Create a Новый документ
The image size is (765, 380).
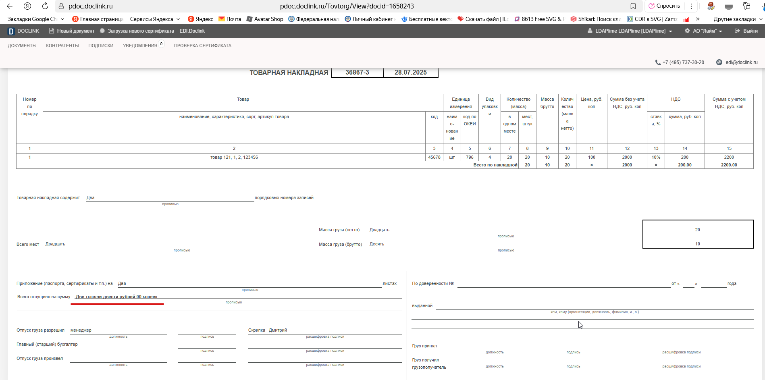(x=71, y=31)
